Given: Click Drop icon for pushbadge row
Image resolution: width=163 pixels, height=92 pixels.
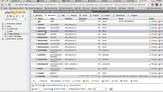Looking at the screenshot, I should (159, 50).
